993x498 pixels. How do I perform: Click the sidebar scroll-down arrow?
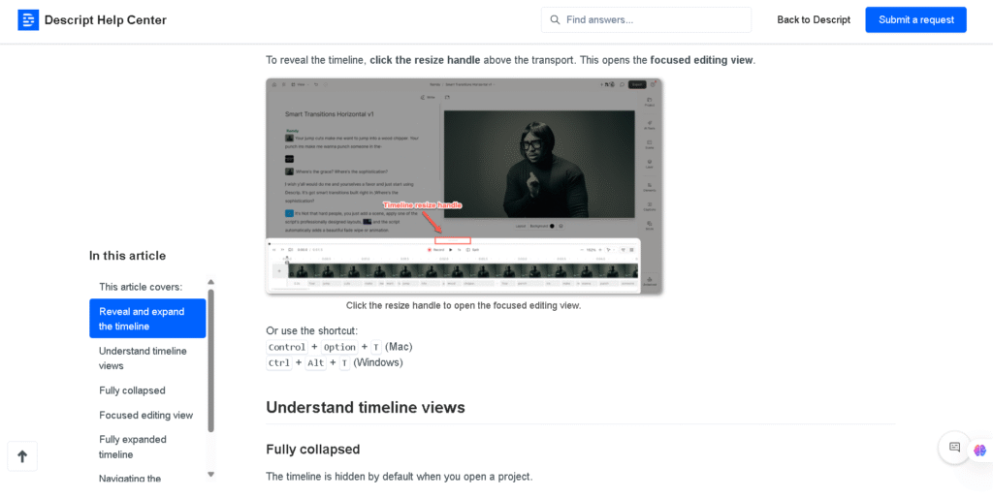click(x=210, y=474)
